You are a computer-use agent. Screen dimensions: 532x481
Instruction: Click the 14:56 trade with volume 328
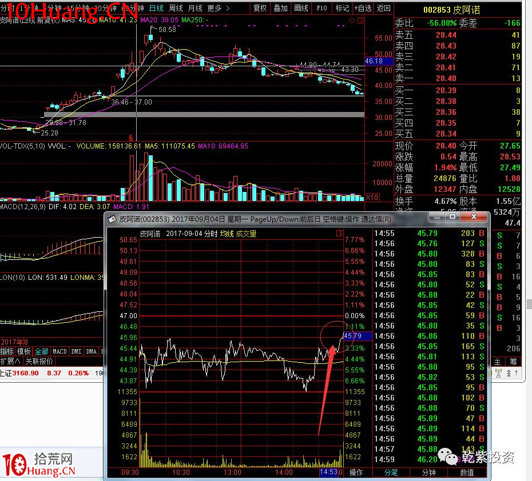(x=430, y=254)
